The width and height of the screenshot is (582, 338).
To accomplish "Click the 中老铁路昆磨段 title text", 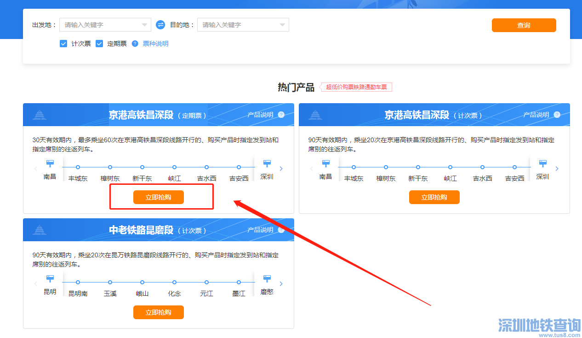I will pos(141,230).
